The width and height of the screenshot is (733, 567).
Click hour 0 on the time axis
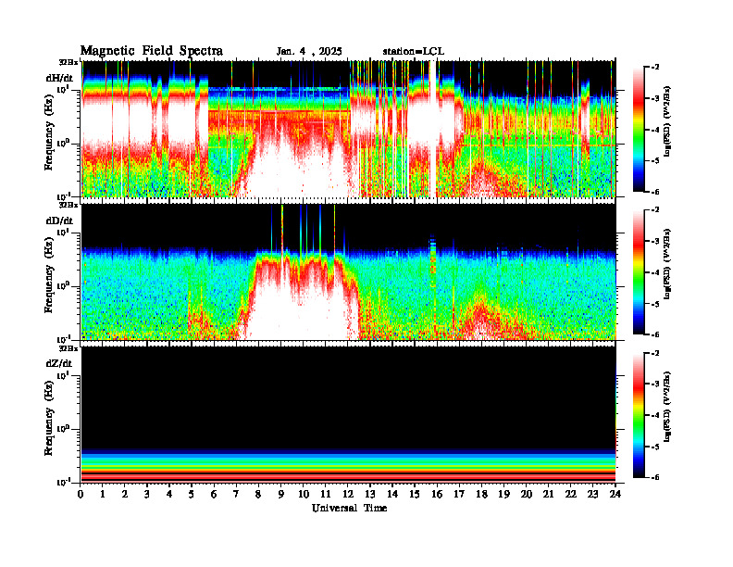click(x=81, y=494)
